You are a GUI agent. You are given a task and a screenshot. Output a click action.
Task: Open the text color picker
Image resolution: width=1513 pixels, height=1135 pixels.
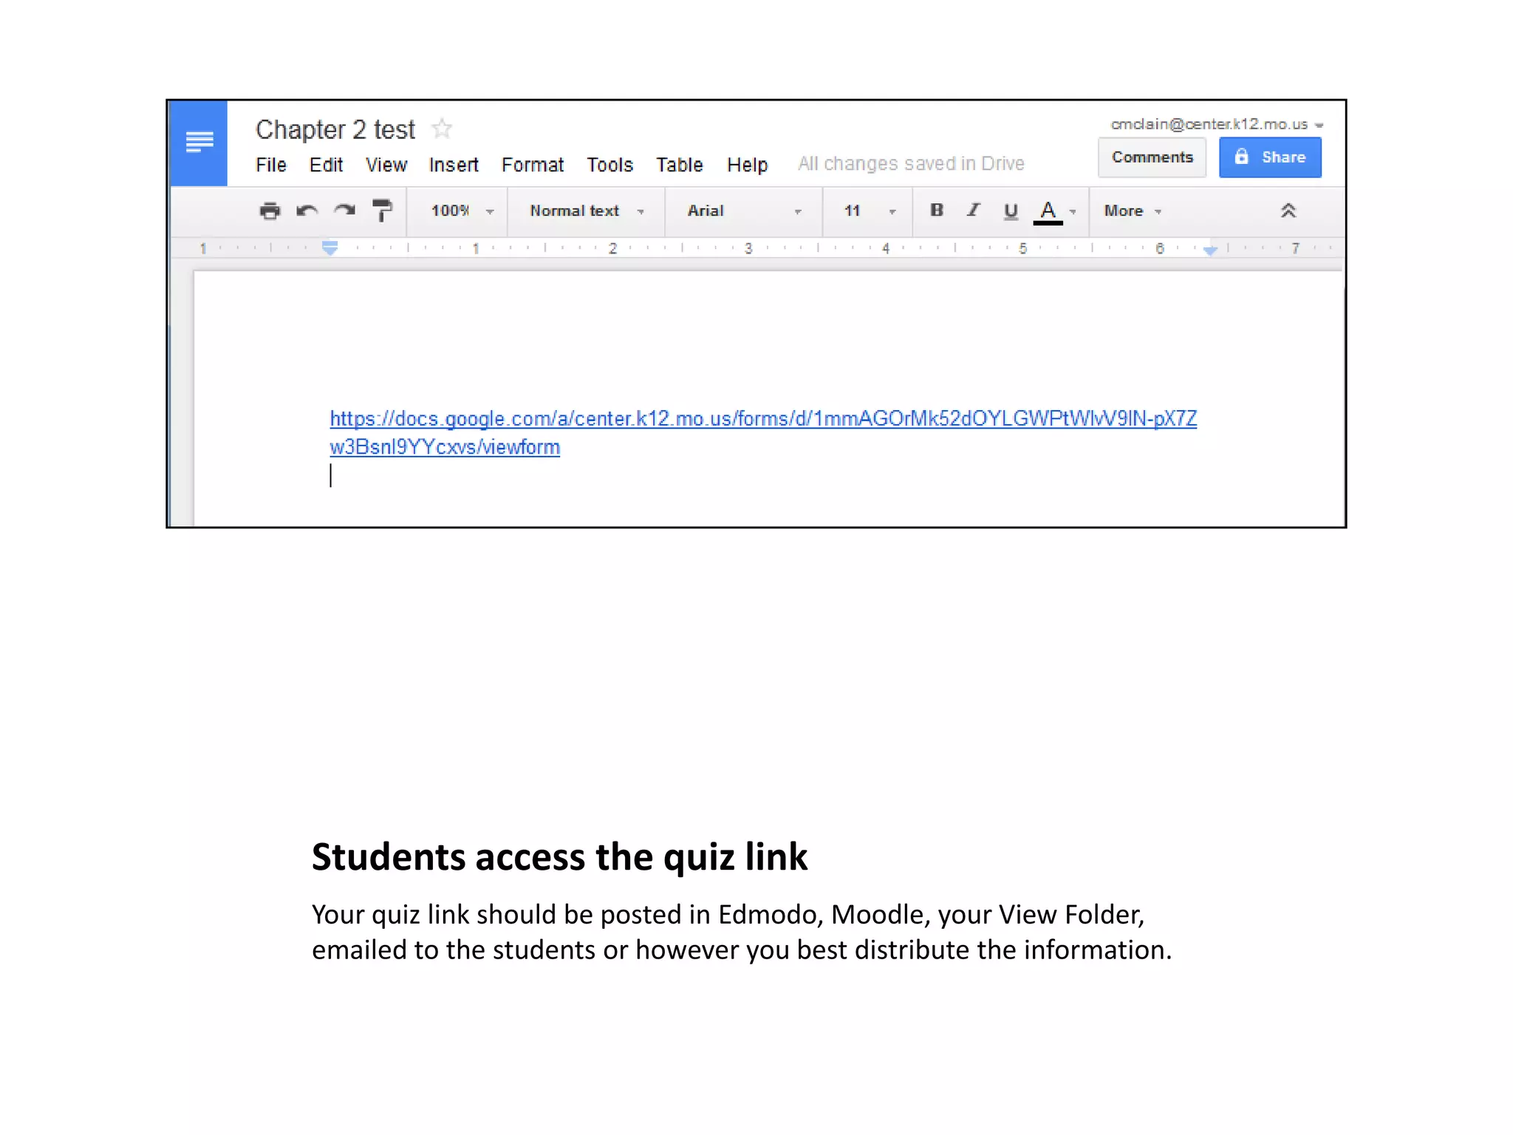(x=1055, y=211)
